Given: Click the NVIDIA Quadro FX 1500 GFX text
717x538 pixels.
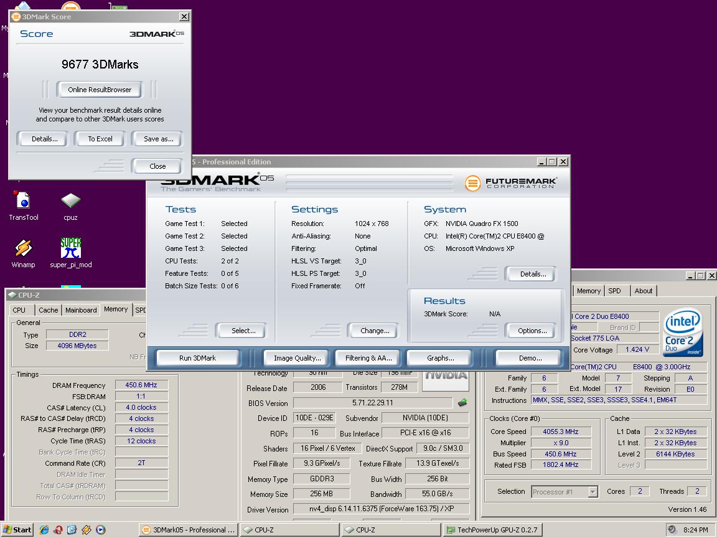Looking at the screenshot, I should tap(482, 224).
